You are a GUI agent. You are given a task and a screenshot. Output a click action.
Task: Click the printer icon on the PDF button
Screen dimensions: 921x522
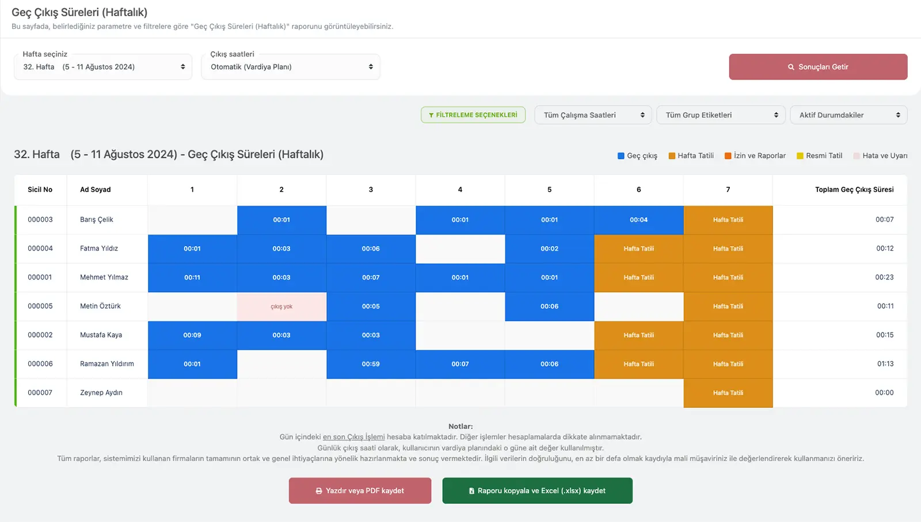tap(319, 491)
